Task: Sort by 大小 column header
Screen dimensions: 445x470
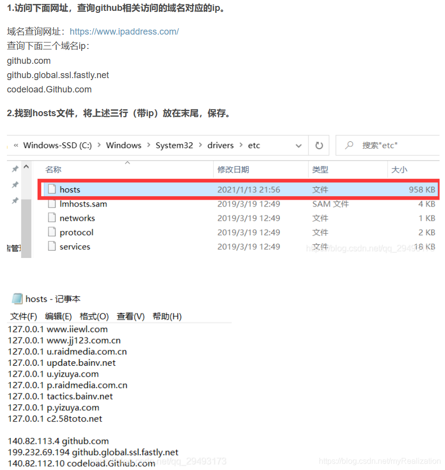Action: click(399, 170)
